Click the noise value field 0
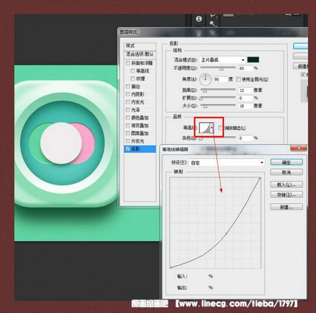The image size is (316, 313). pyautogui.click(x=245, y=138)
